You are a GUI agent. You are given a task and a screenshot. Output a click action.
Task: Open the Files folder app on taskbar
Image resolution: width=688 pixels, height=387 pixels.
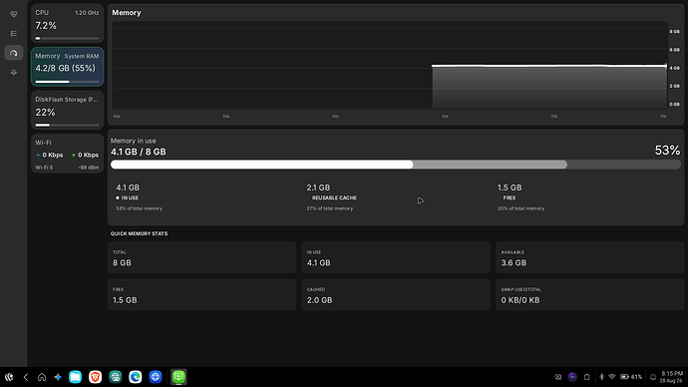coord(76,377)
